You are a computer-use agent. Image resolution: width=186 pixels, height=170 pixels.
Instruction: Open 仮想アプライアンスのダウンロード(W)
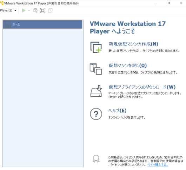[142, 87]
